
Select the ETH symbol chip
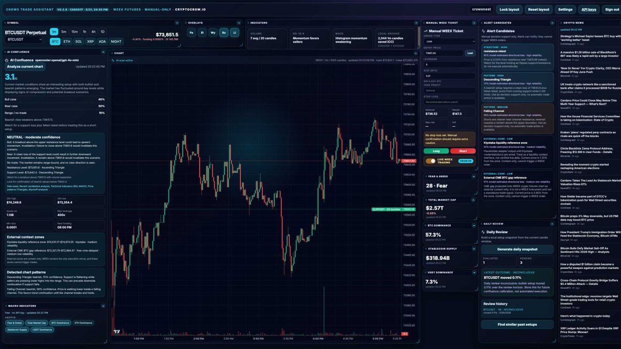67,41
